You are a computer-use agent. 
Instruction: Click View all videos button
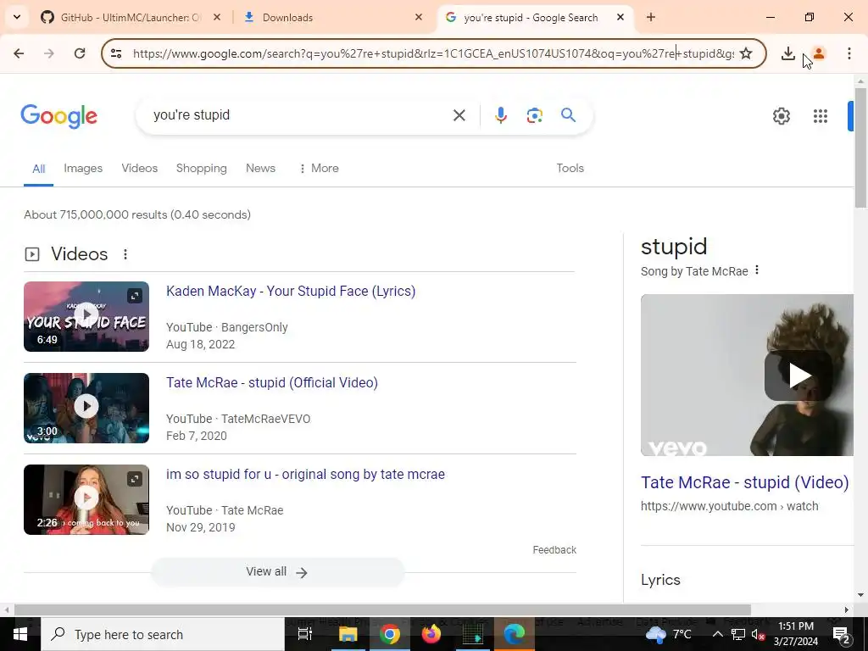coord(277,572)
